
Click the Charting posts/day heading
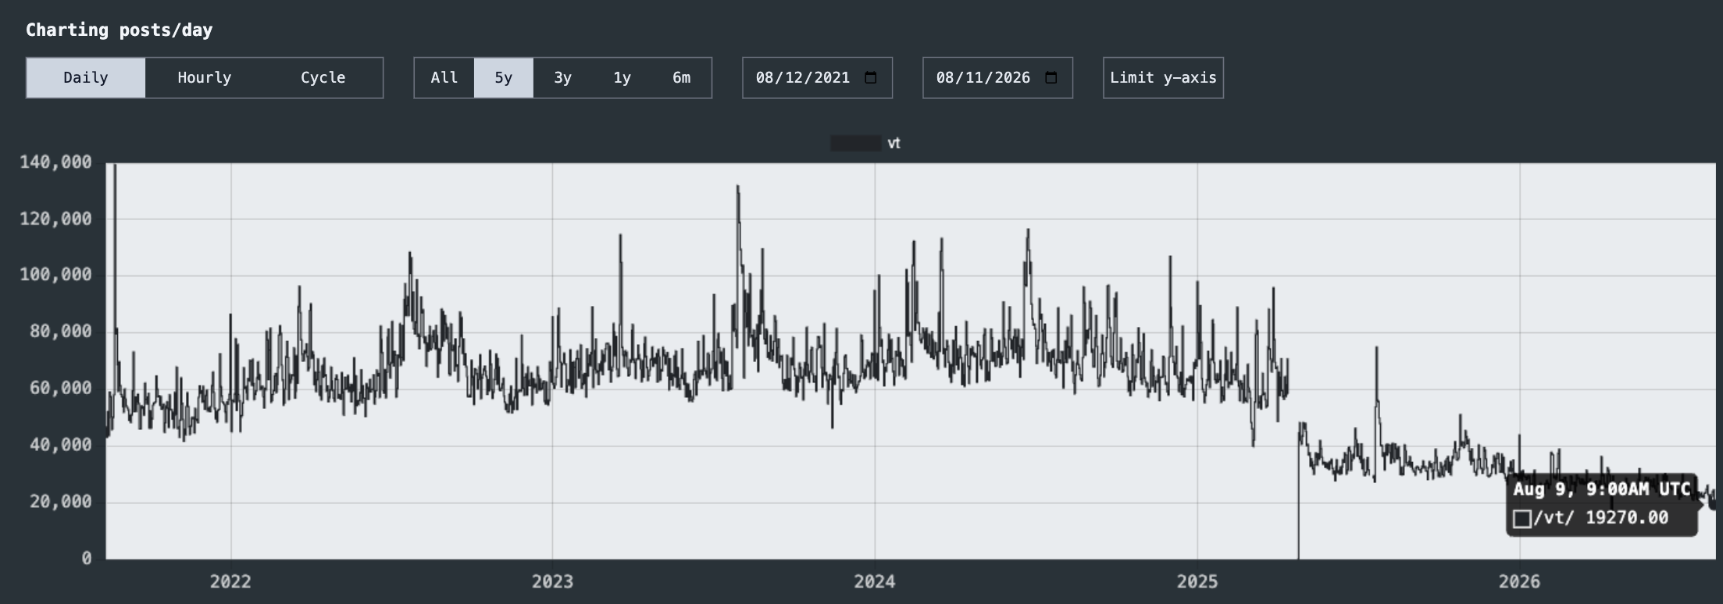coord(120,30)
